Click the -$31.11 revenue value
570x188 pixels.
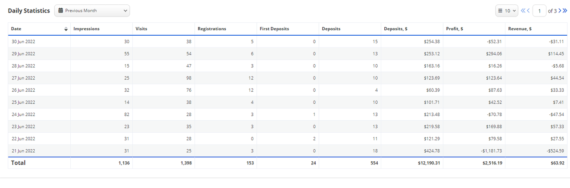[557, 41]
